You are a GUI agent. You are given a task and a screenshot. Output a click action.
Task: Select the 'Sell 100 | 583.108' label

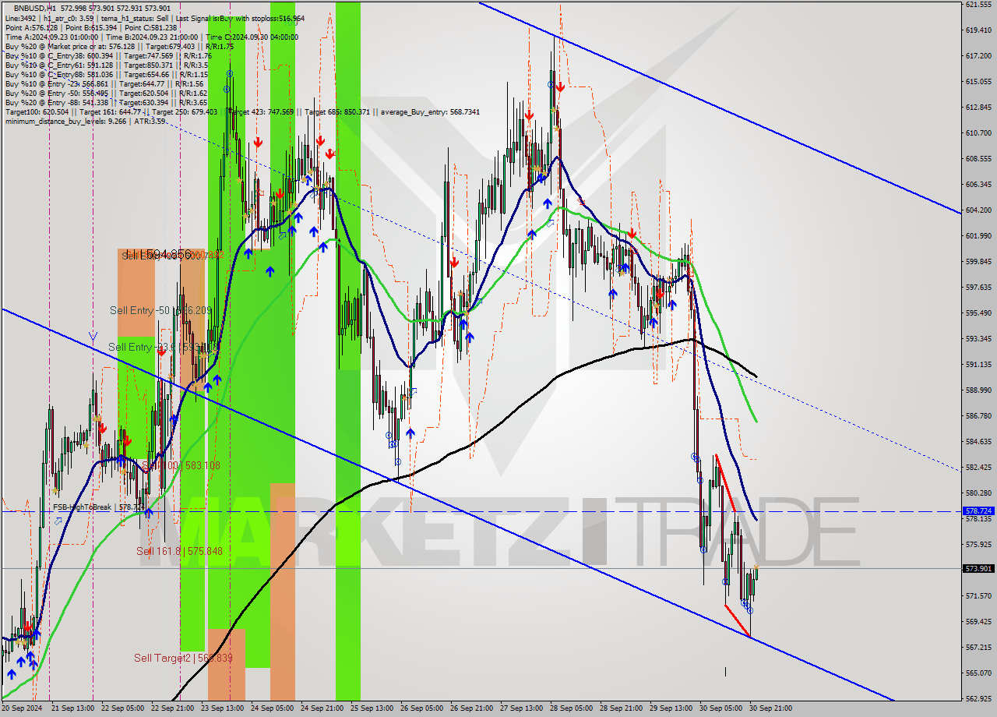(x=181, y=465)
